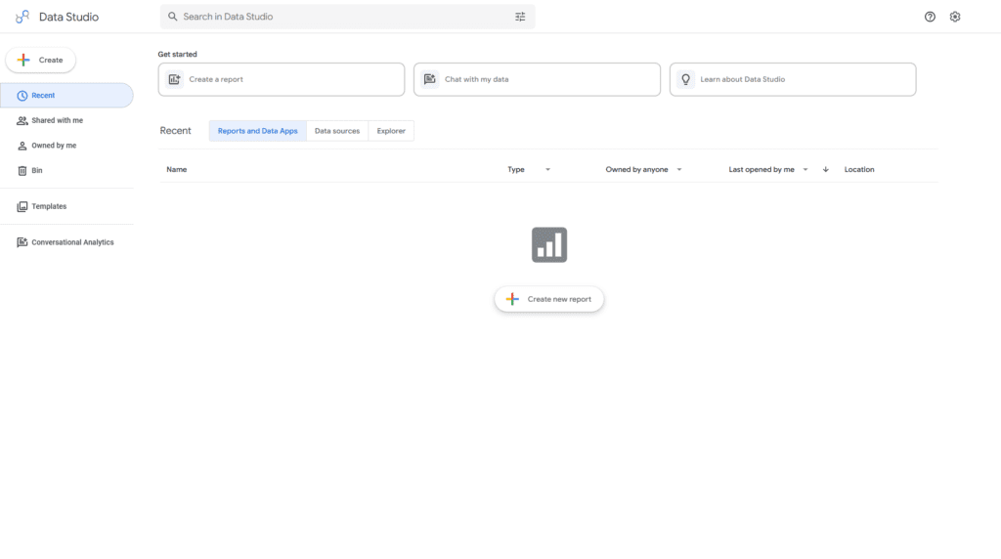Open the settings gear icon
The height and width of the screenshot is (559, 1001).
[955, 17]
